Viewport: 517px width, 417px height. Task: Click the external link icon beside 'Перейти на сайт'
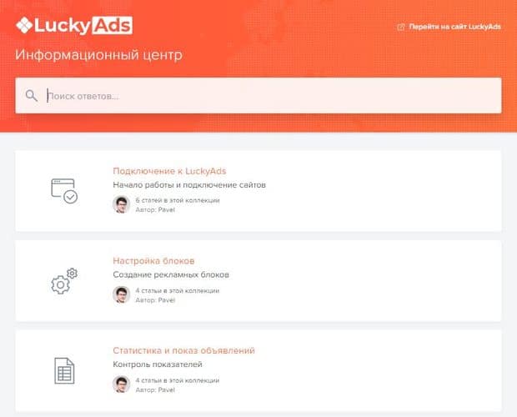click(401, 27)
